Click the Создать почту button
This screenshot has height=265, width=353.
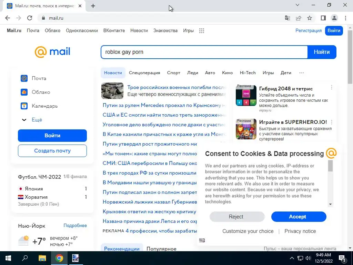tap(52, 151)
